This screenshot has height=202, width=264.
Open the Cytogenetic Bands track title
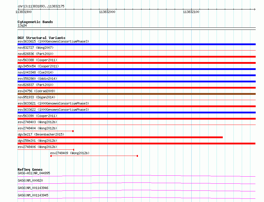pos(35,22)
